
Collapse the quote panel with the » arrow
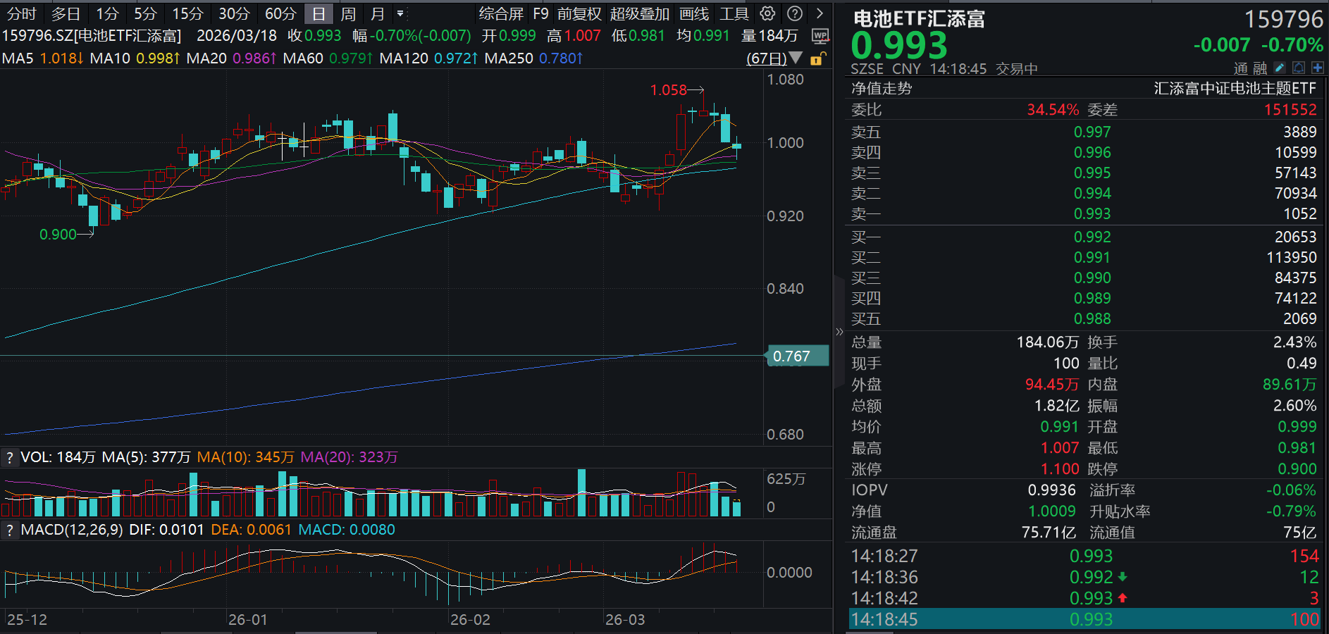(x=839, y=331)
